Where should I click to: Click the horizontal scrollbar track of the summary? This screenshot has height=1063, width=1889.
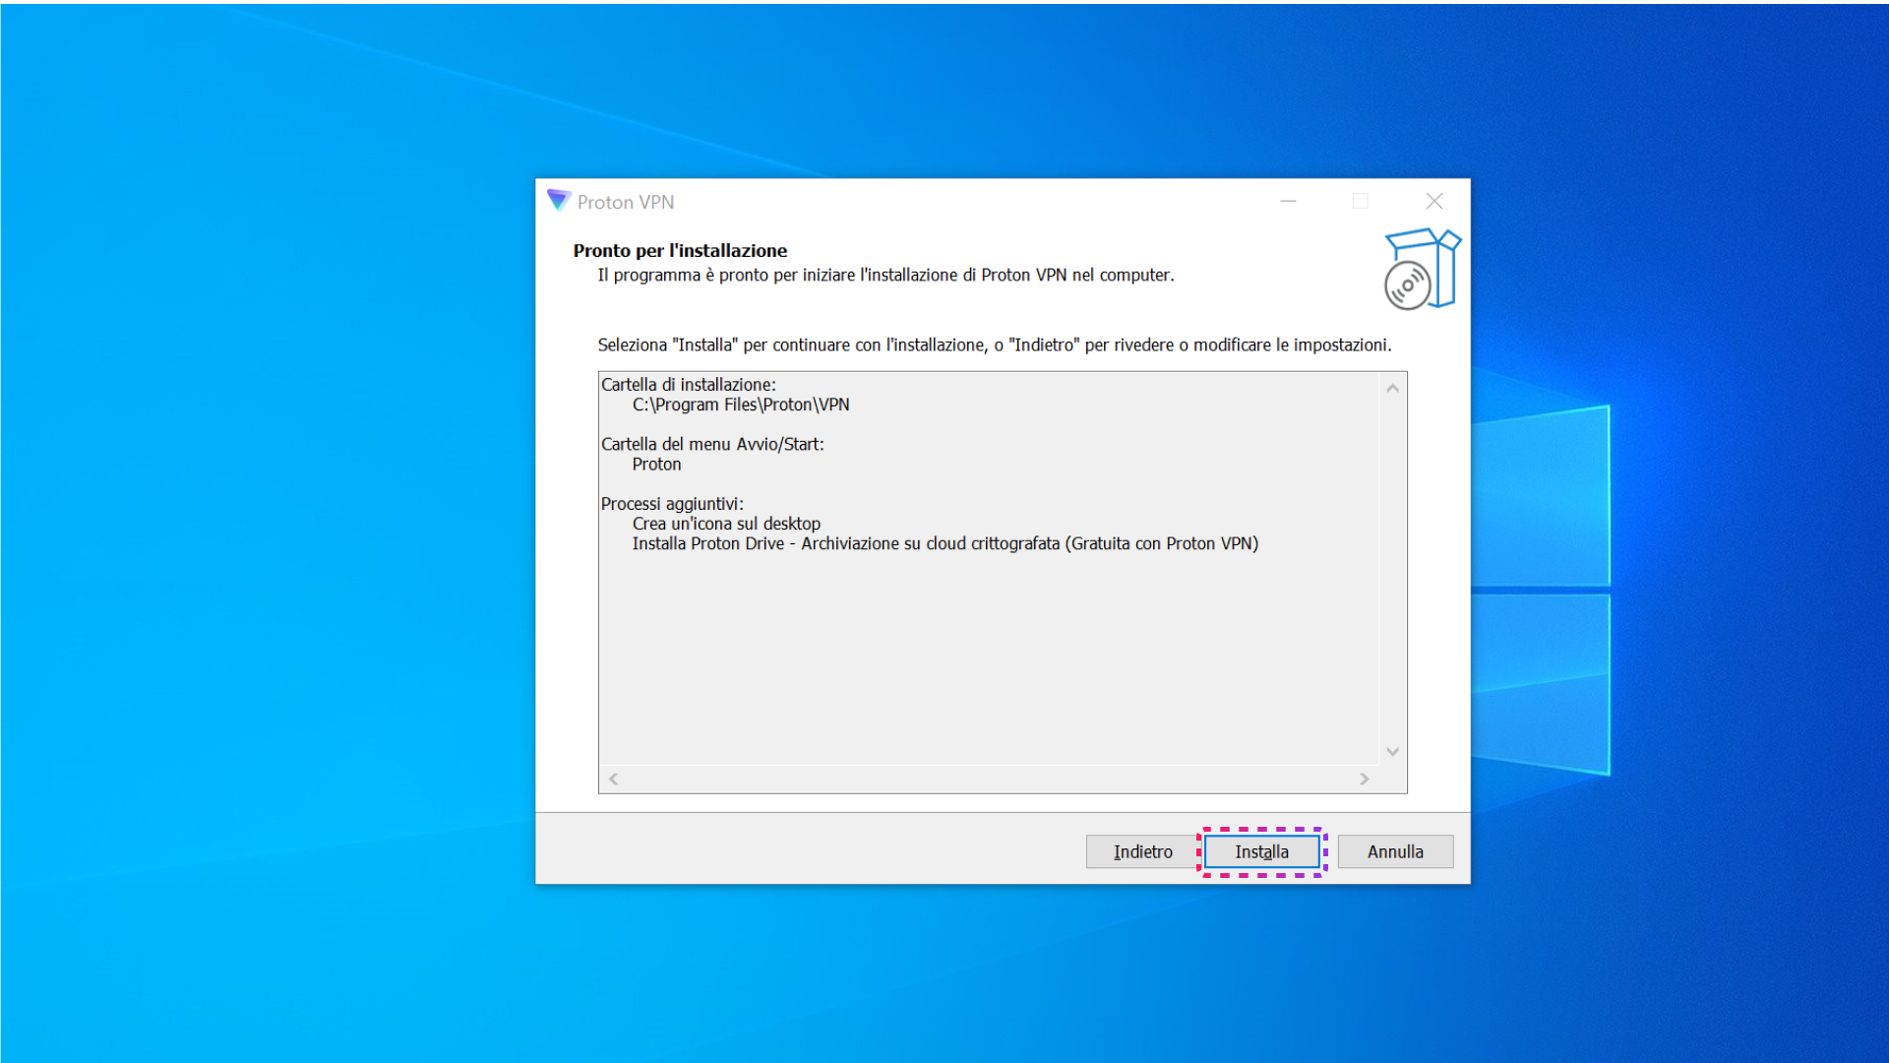point(984,779)
